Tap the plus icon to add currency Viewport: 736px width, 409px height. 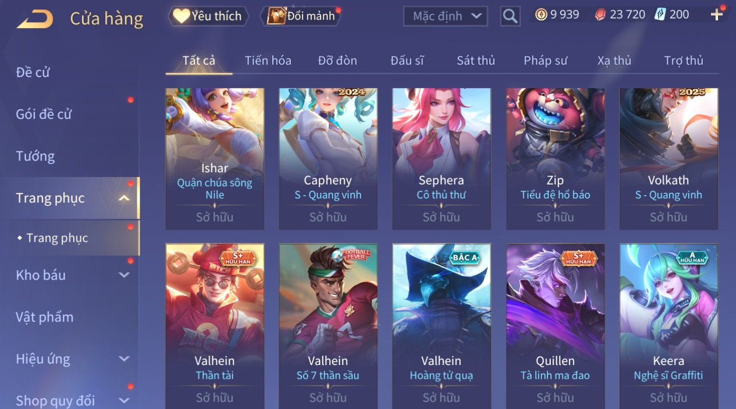click(x=716, y=15)
